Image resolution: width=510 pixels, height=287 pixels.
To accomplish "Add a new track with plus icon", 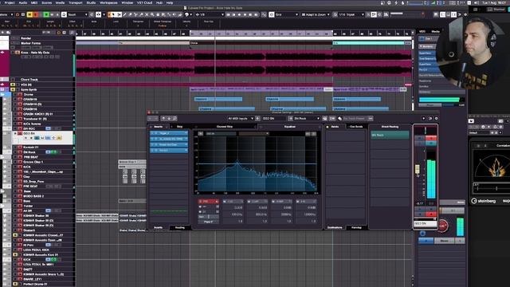I will (2, 33).
